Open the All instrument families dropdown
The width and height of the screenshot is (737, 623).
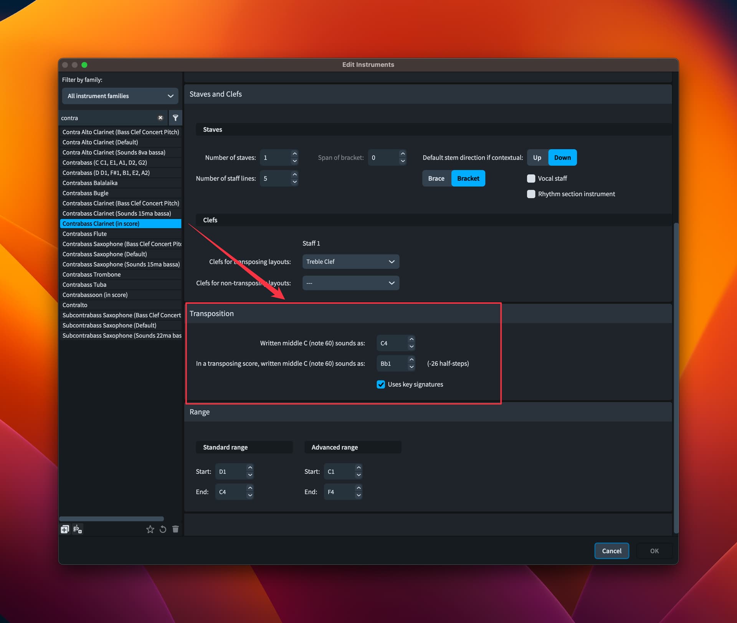click(x=119, y=96)
